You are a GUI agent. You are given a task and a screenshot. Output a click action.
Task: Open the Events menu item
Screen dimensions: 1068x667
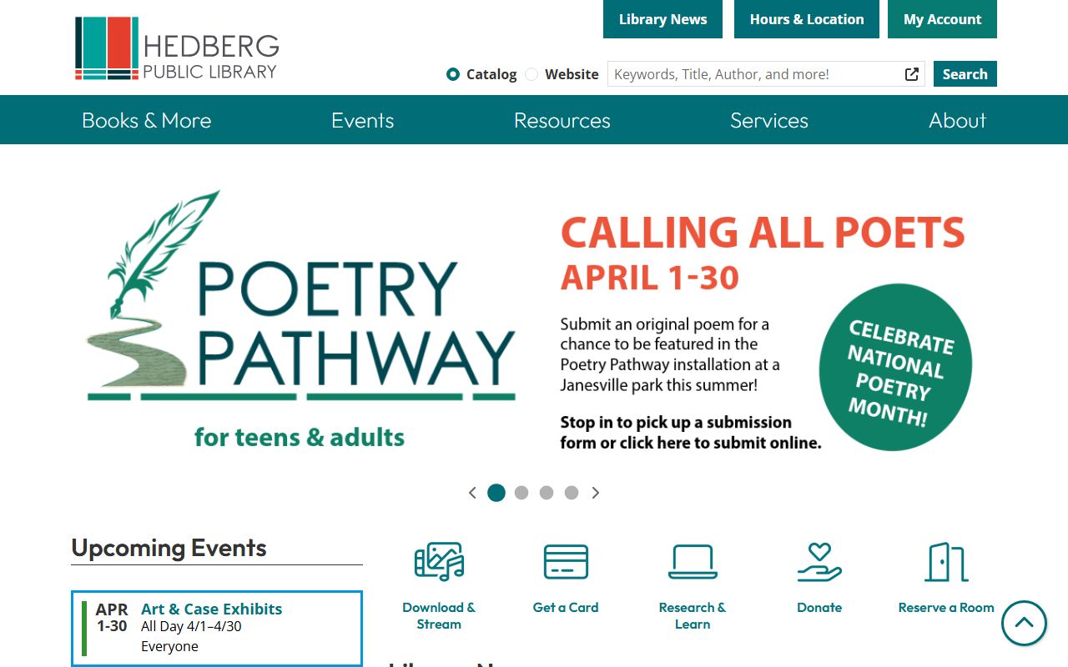pyautogui.click(x=362, y=120)
